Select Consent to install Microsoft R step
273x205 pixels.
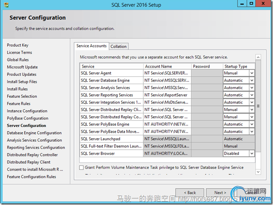click(35, 170)
